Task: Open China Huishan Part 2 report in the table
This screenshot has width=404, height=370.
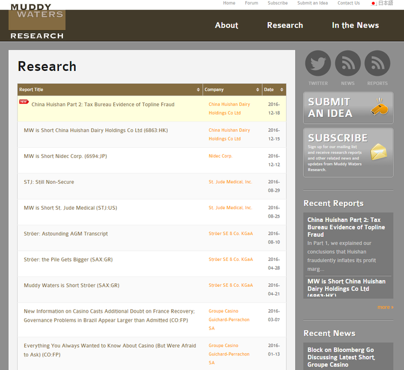Action: pos(103,105)
